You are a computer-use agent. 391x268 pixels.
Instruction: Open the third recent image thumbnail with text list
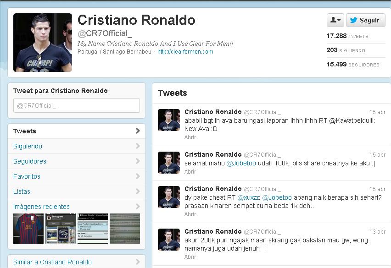93,229
